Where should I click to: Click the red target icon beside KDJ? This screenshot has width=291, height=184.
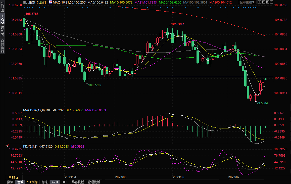7,146
